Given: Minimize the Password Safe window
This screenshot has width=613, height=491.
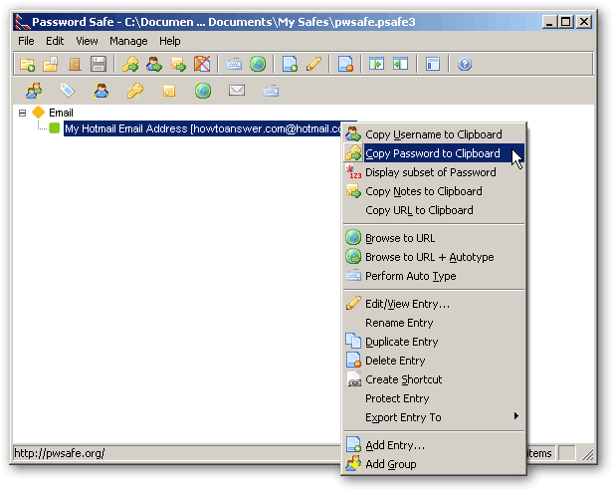Looking at the screenshot, I should point(549,22).
